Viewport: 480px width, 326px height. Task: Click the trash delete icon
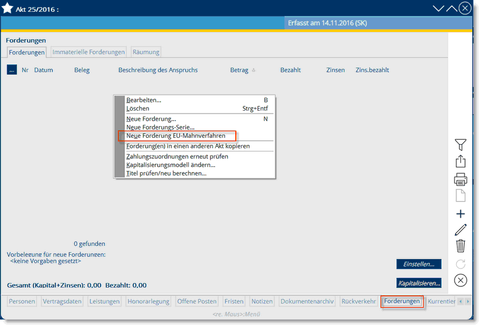460,246
